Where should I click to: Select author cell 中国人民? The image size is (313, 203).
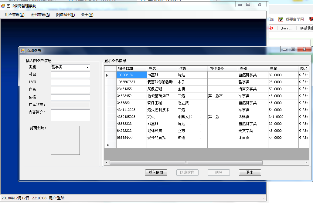click(192, 117)
